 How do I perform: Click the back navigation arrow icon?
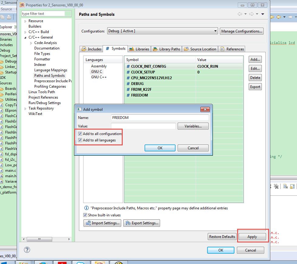pos(240,14)
